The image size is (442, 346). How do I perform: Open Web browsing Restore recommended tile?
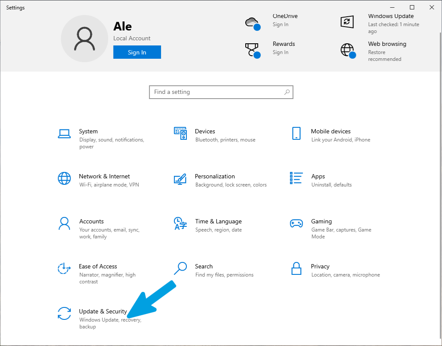pyautogui.click(x=374, y=51)
